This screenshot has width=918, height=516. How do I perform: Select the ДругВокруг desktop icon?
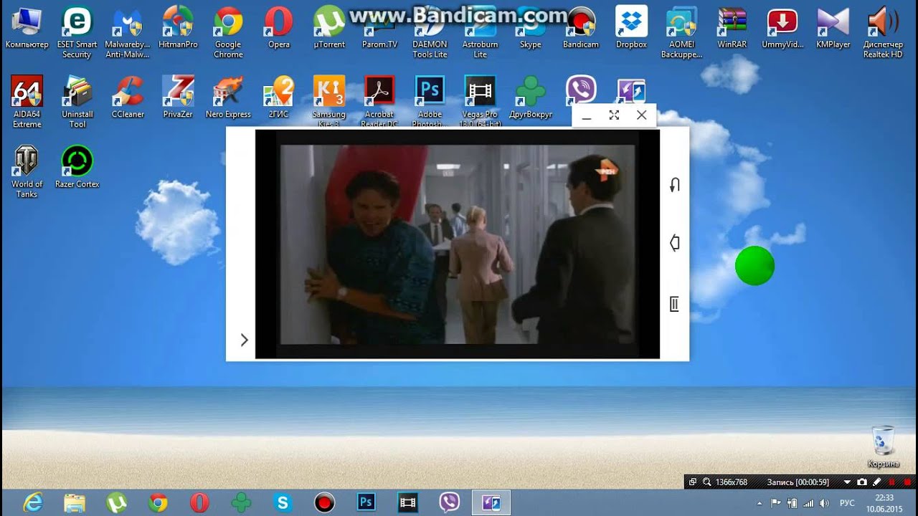531,97
